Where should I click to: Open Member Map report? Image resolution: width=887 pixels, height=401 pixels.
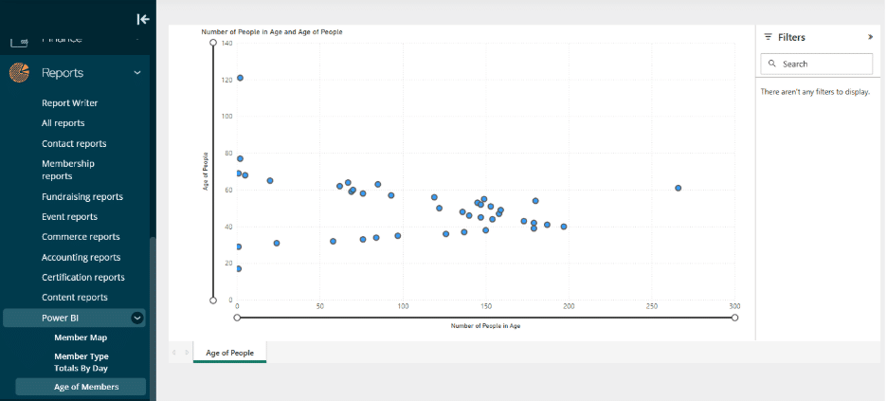pyautogui.click(x=81, y=337)
